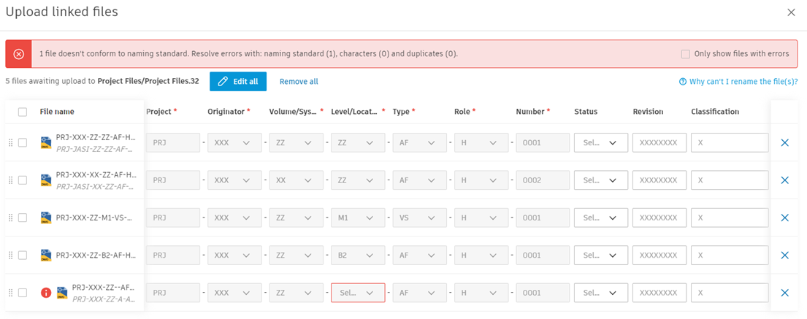Click the Remove all link
Viewport: 807px width, 319px height.
coord(299,82)
